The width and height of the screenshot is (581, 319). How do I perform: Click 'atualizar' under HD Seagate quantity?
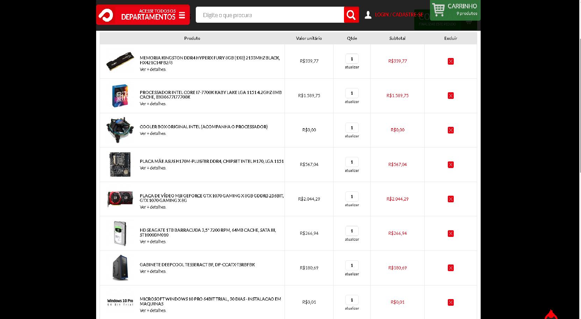coord(352,239)
